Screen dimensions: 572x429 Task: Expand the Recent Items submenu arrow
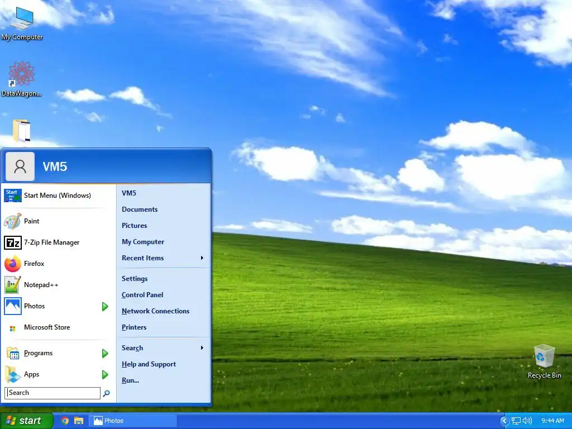tap(202, 258)
